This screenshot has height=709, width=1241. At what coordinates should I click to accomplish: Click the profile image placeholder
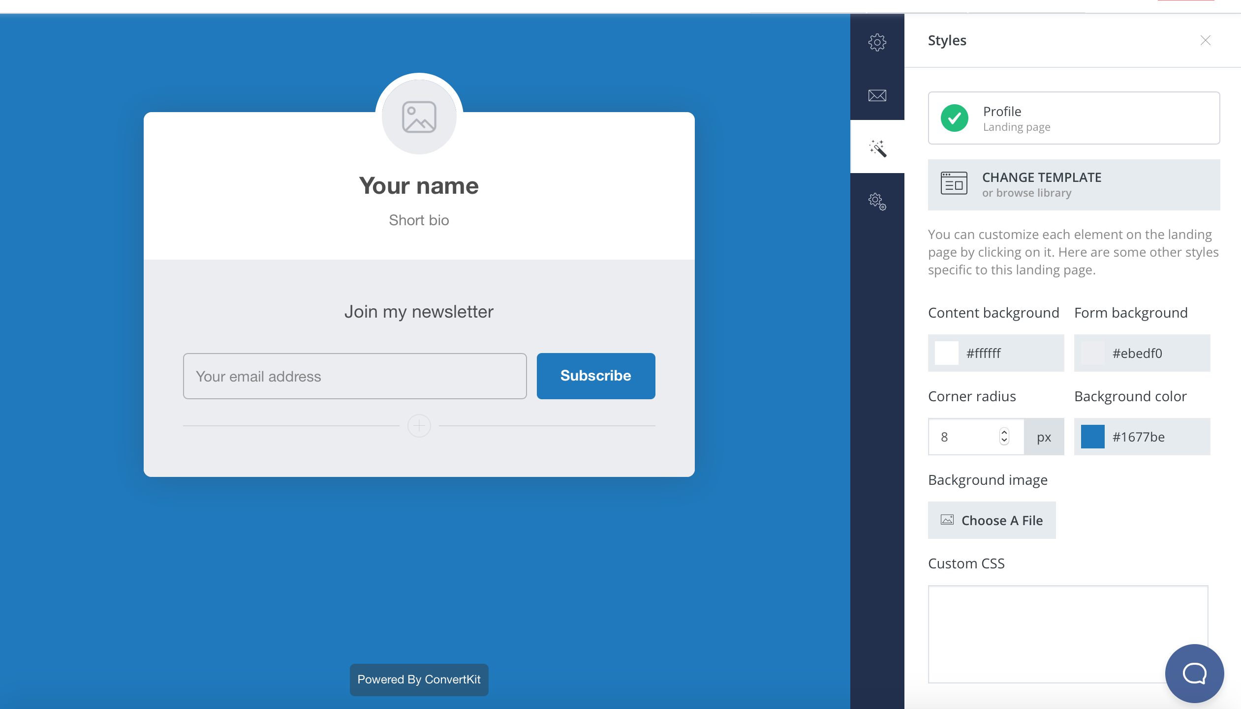click(419, 117)
